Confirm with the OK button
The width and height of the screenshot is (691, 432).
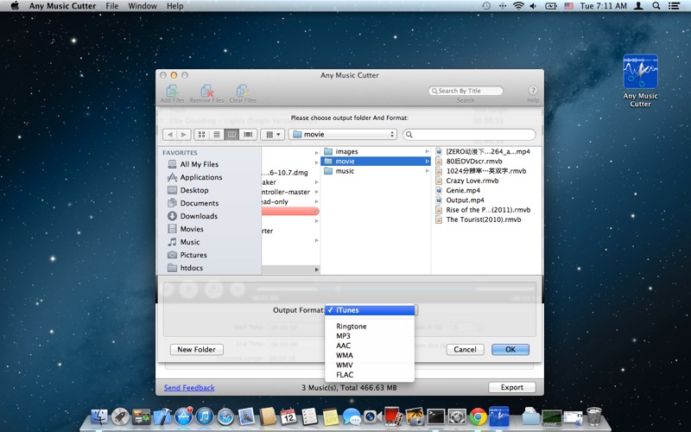click(510, 350)
